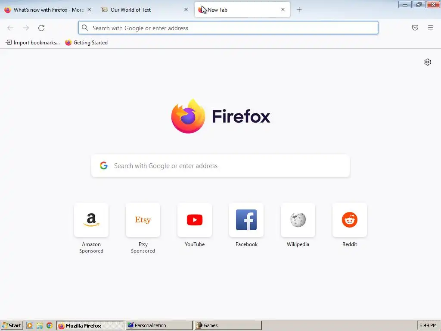441x331 pixels.
Task: Click the search magnifier in address bar
Action: pos(85,28)
